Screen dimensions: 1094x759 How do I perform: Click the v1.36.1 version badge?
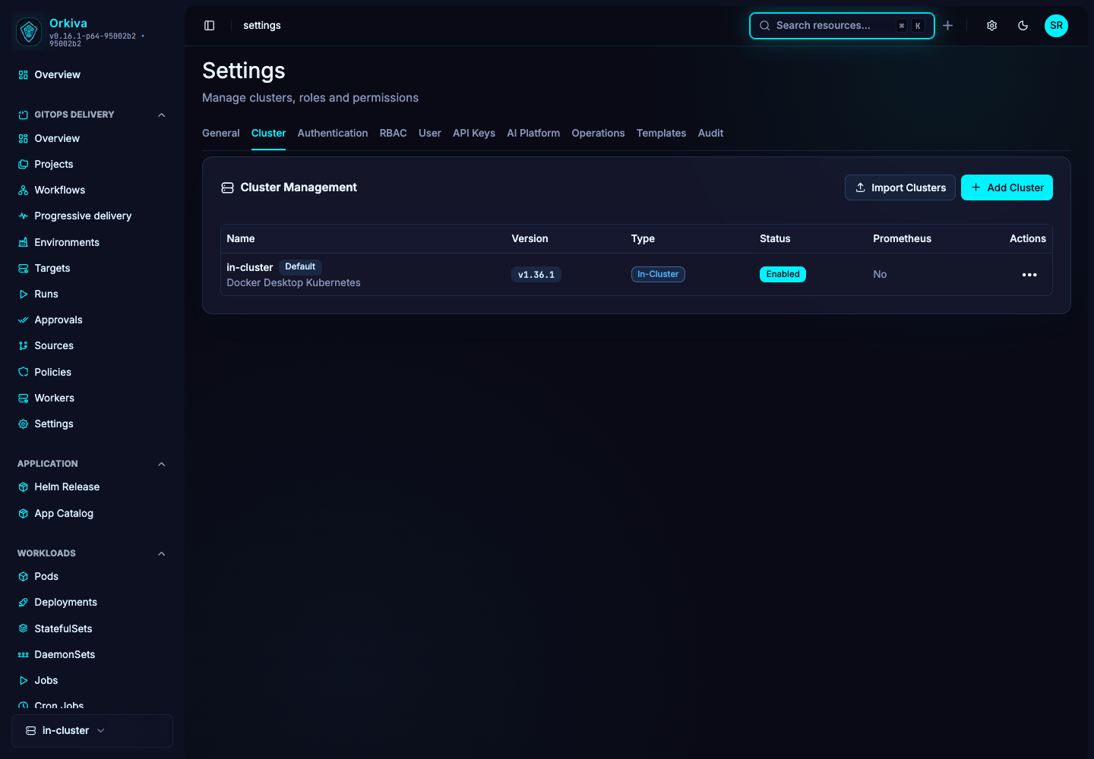click(536, 275)
